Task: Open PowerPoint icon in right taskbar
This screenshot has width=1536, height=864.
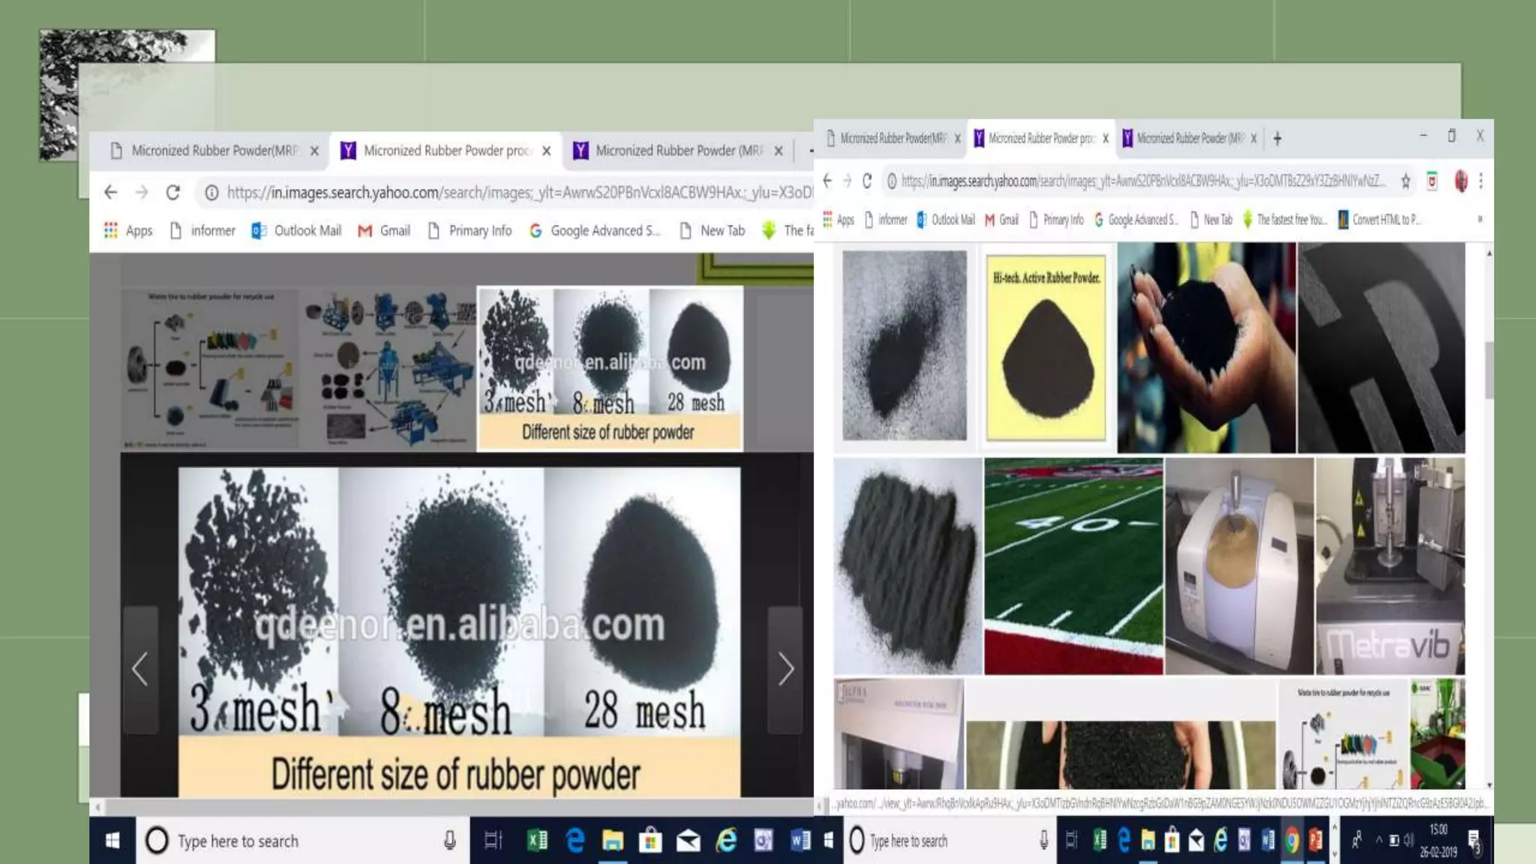Action: pyautogui.click(x=1315, y=841)
